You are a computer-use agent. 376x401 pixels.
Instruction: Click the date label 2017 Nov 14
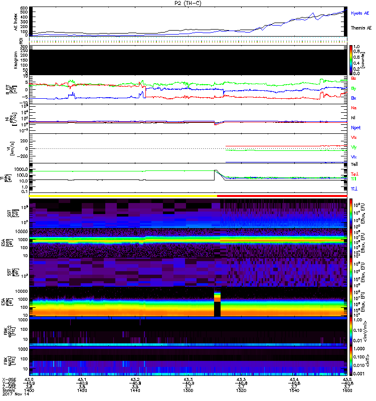(16, 394)
